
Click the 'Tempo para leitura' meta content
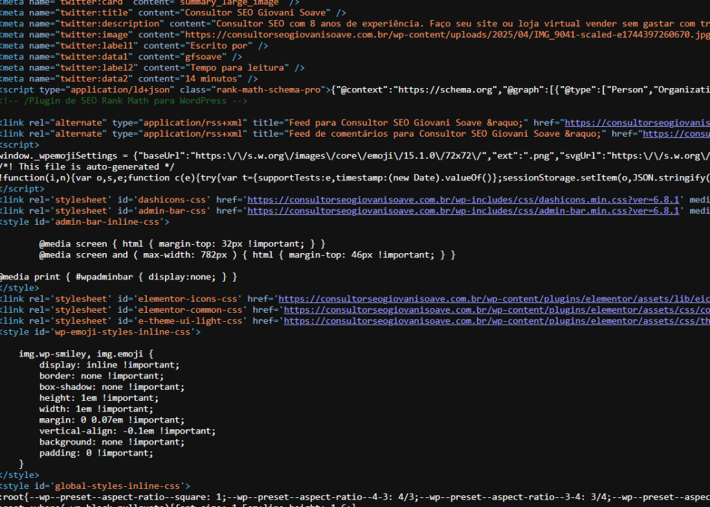click(223, 68)
